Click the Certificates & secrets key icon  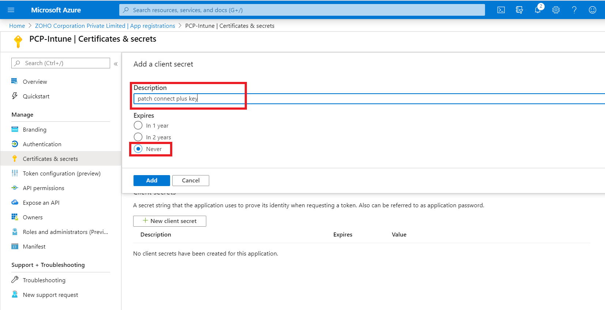15,159
